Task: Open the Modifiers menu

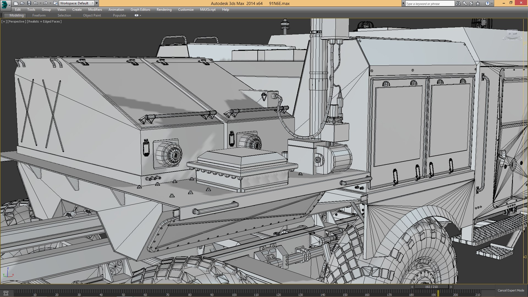Action: coord(95,10)
